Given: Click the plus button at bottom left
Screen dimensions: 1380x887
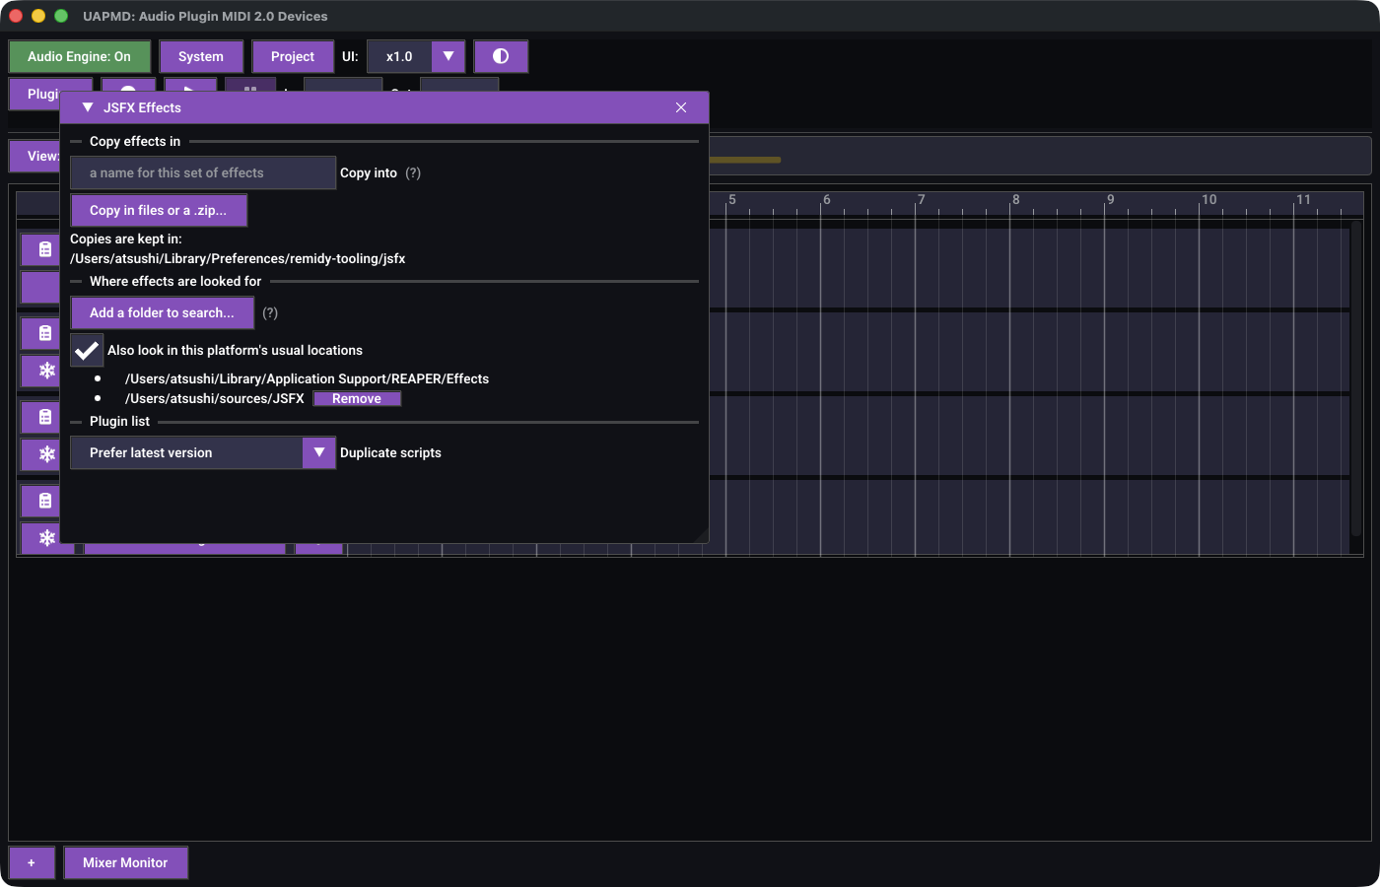Looking at the screenshot, I should point(32,862).
